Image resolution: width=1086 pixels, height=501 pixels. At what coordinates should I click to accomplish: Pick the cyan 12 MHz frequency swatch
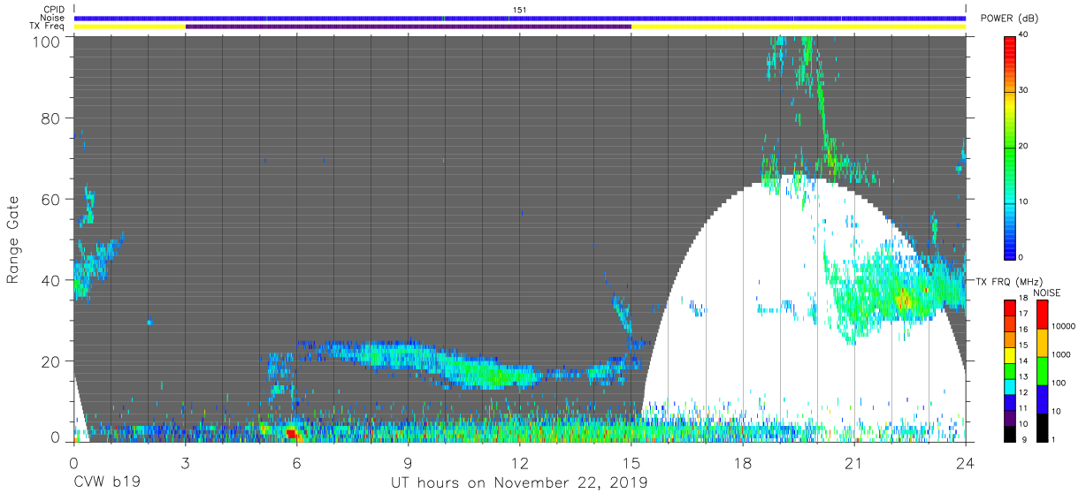(x=1009, y=389)
